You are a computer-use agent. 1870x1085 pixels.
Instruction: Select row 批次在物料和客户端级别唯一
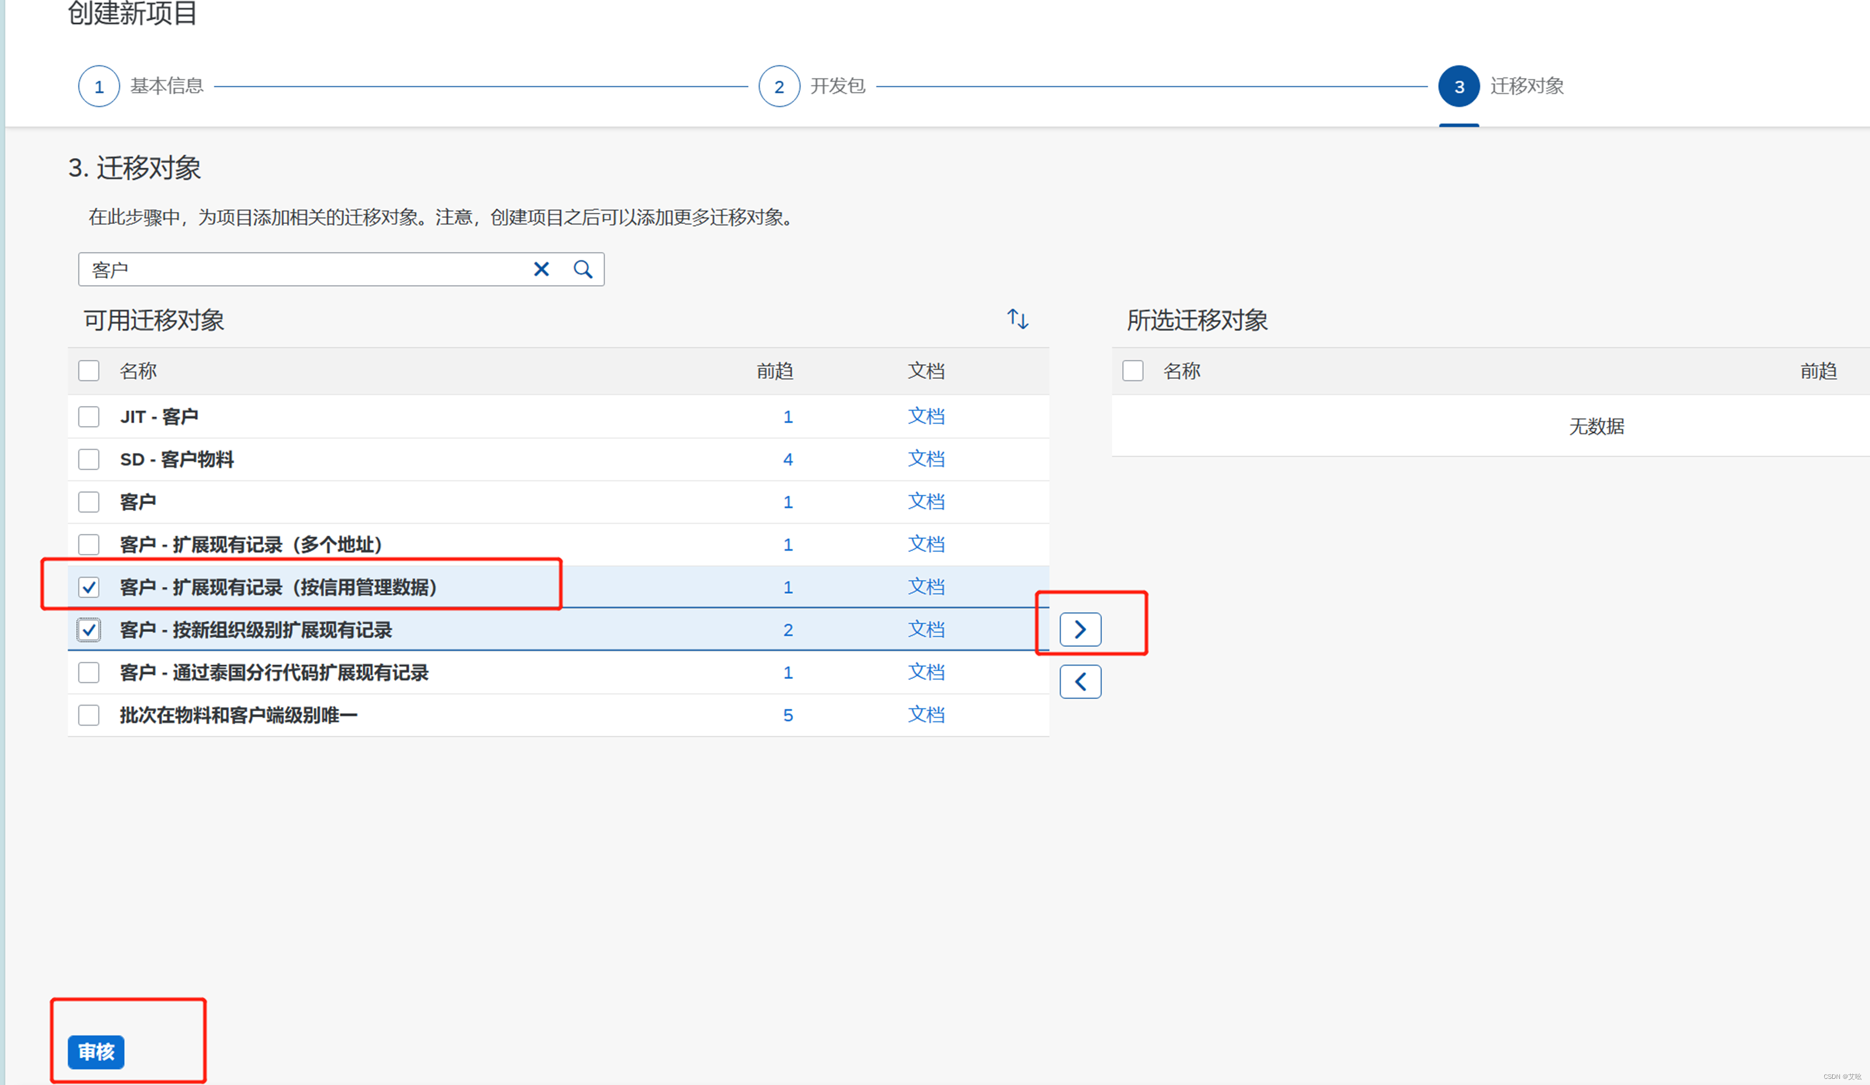tap(558, 715)
